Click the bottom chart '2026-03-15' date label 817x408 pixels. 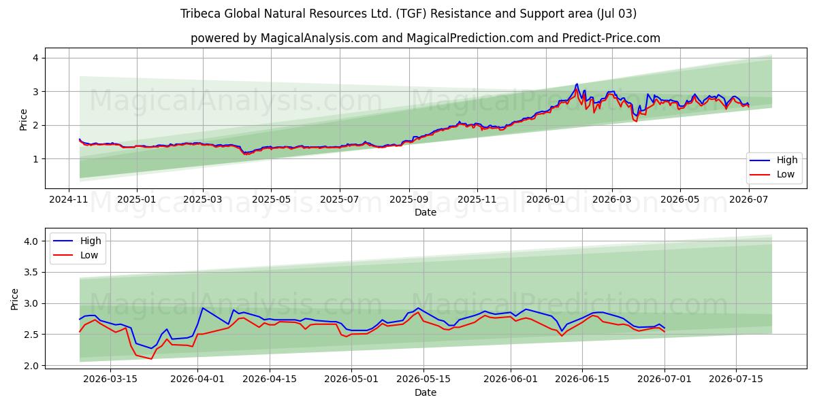[x=109, y=380]
